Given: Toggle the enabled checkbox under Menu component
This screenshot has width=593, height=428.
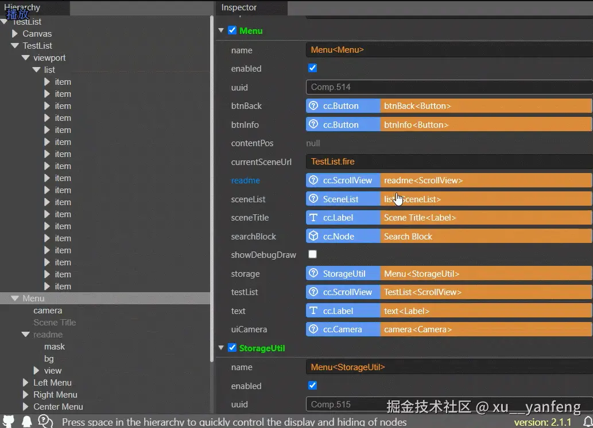Looking at the screenshot, I should 312,68.
